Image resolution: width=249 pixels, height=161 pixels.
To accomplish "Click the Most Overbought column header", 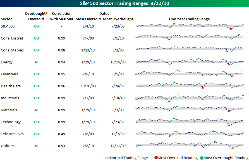I will pos(118,19).
